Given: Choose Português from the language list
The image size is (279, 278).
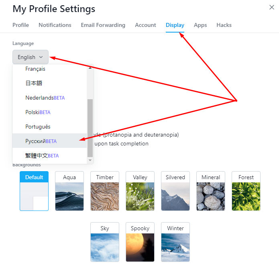Looking at the screenshot, I should pos(50,127).
